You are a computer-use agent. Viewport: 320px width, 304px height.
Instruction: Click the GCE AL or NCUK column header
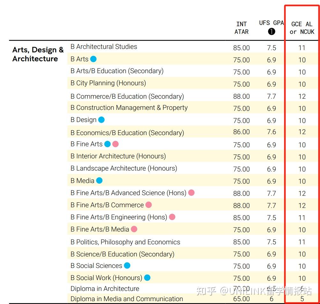click(x=302, y=28)
